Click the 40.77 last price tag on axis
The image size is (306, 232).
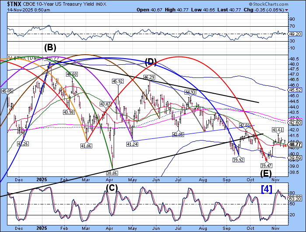296,144
